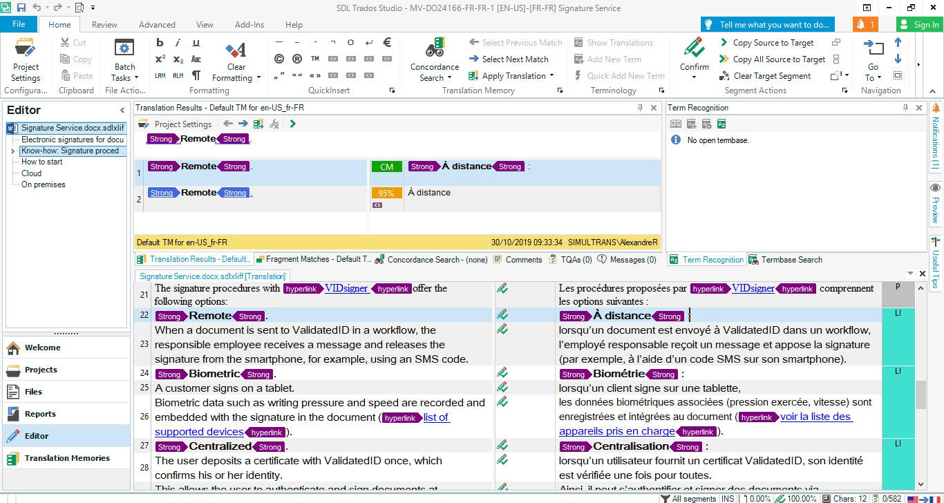Insert the copyright symbol
The height and width of the screenshot is (503, 944).
point(279,59)
